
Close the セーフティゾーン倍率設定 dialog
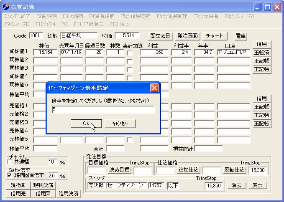pos(154,88)
